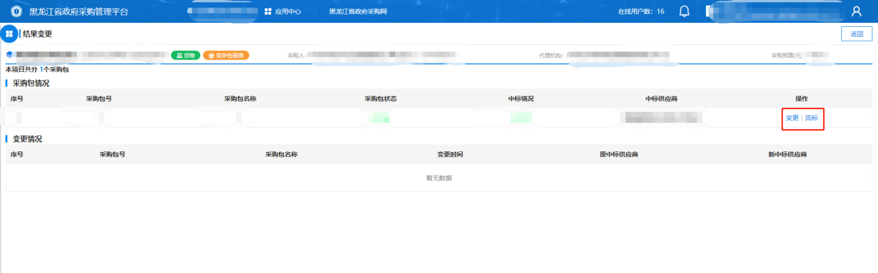
Task: Click the 变更情况 section heading
Action: [x=27, y=139]
